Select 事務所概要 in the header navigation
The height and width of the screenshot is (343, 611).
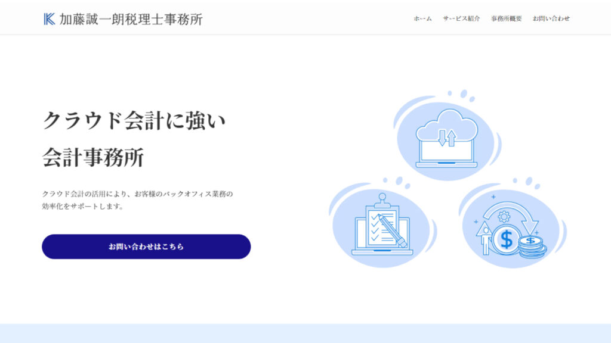[506, 18]
